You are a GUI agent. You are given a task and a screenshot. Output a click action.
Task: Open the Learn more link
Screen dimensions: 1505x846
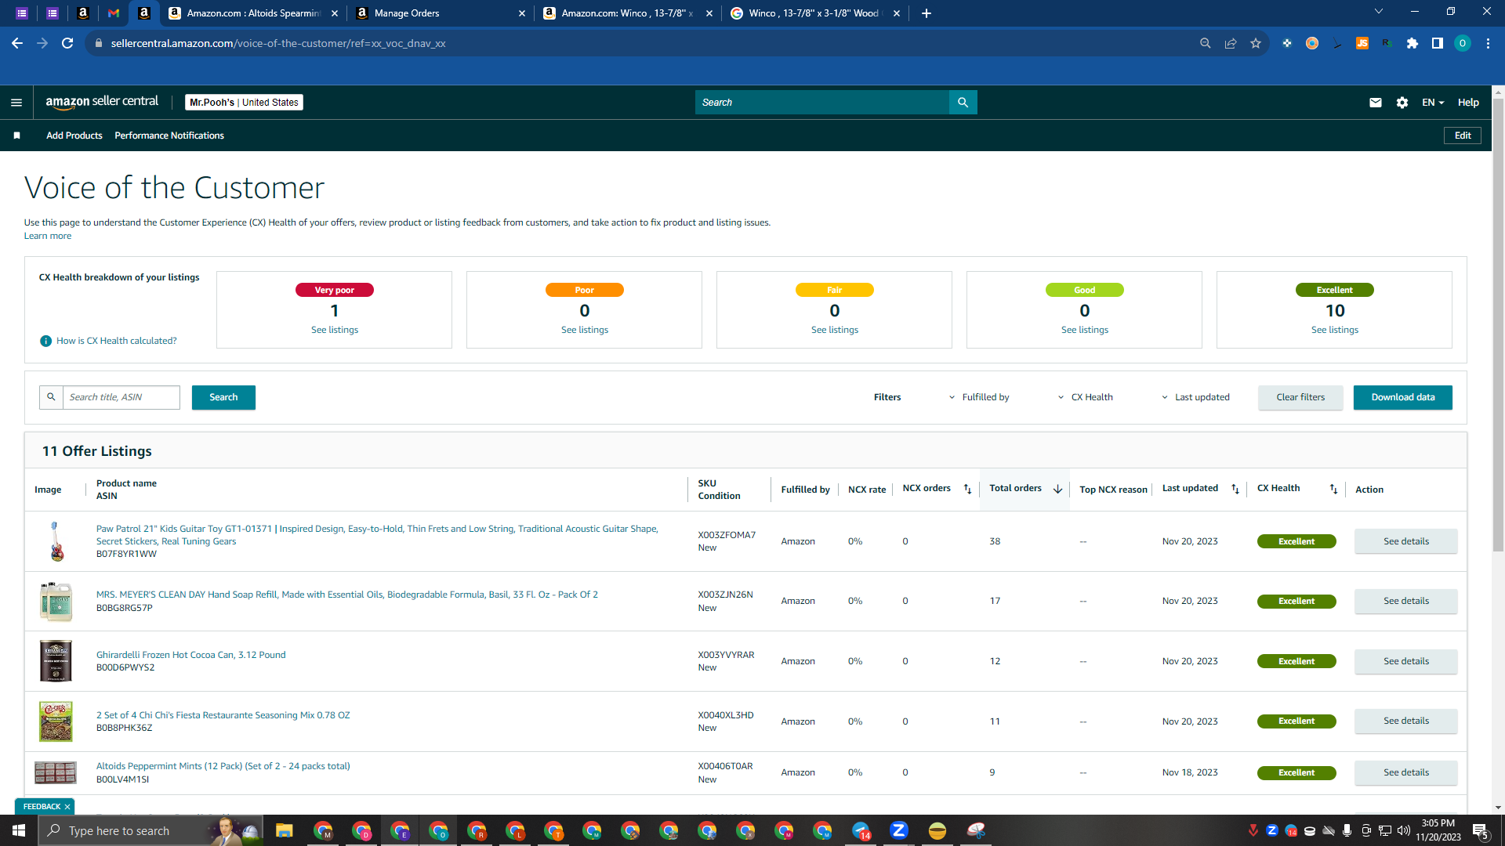(48, 236)
